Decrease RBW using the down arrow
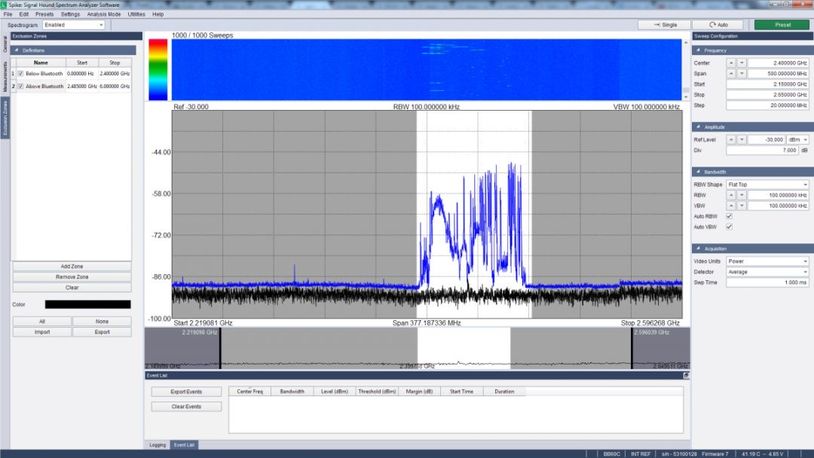This screenshot has height=458, width=814. (x=742, y=195)
